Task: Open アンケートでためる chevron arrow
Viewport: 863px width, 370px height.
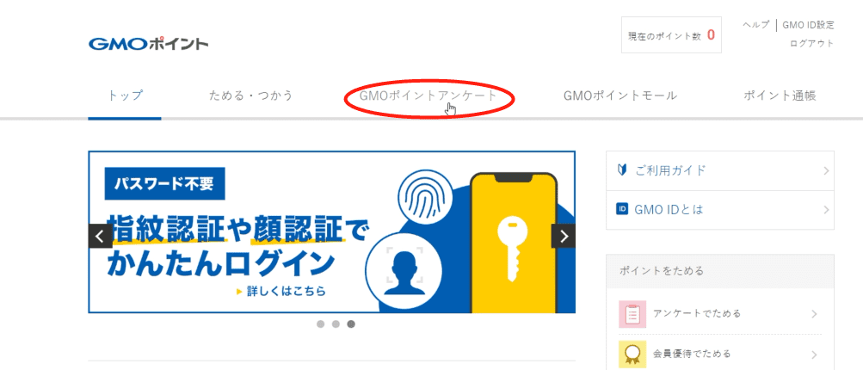Action: tap(814, 314)
